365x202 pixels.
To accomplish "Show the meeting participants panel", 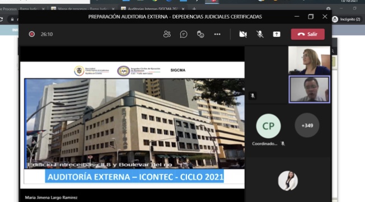I will pyautogui.click(x=167, y=34).
